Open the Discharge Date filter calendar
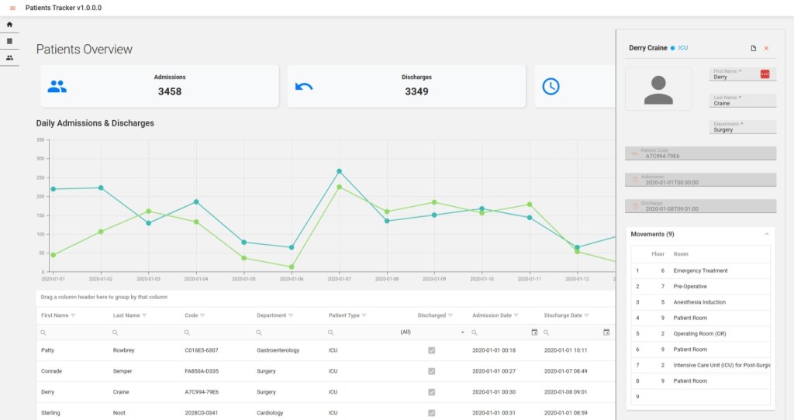 pyautogui.click(x=606, y=332)
